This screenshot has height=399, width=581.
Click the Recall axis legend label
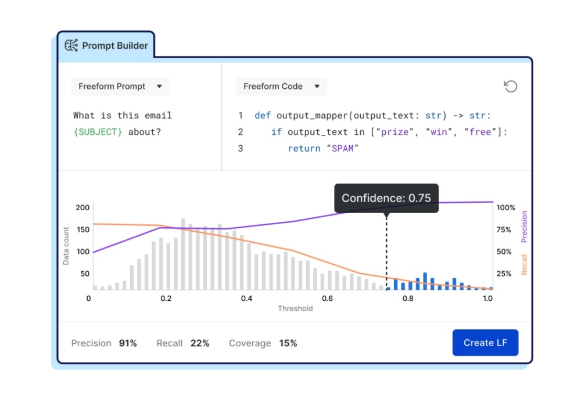click(x=524, y=264)
